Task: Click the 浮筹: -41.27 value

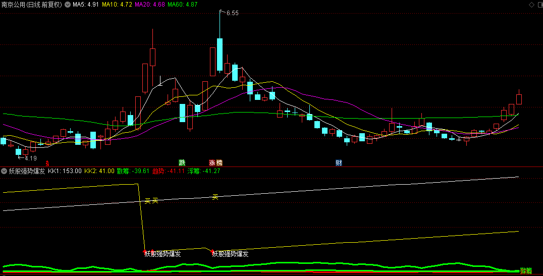Action: (204, 171)
